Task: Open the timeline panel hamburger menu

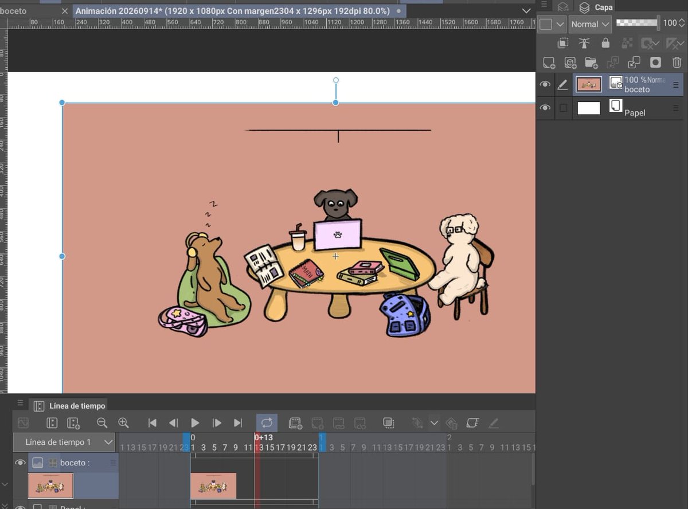Action: (20, 403)
